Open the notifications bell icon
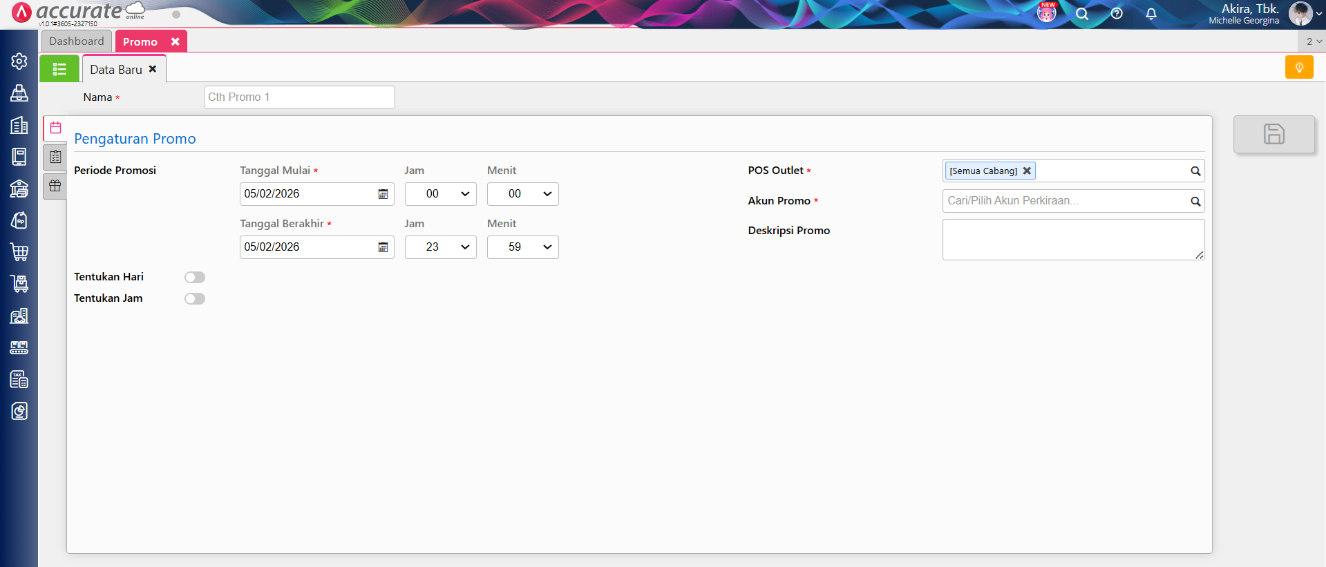The width and height of the screenshot is (1326, 567). (1151, 14)
